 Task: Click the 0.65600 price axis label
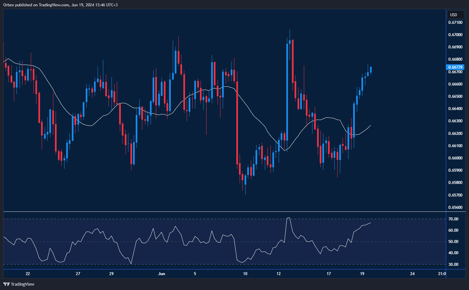pos(455,207)
